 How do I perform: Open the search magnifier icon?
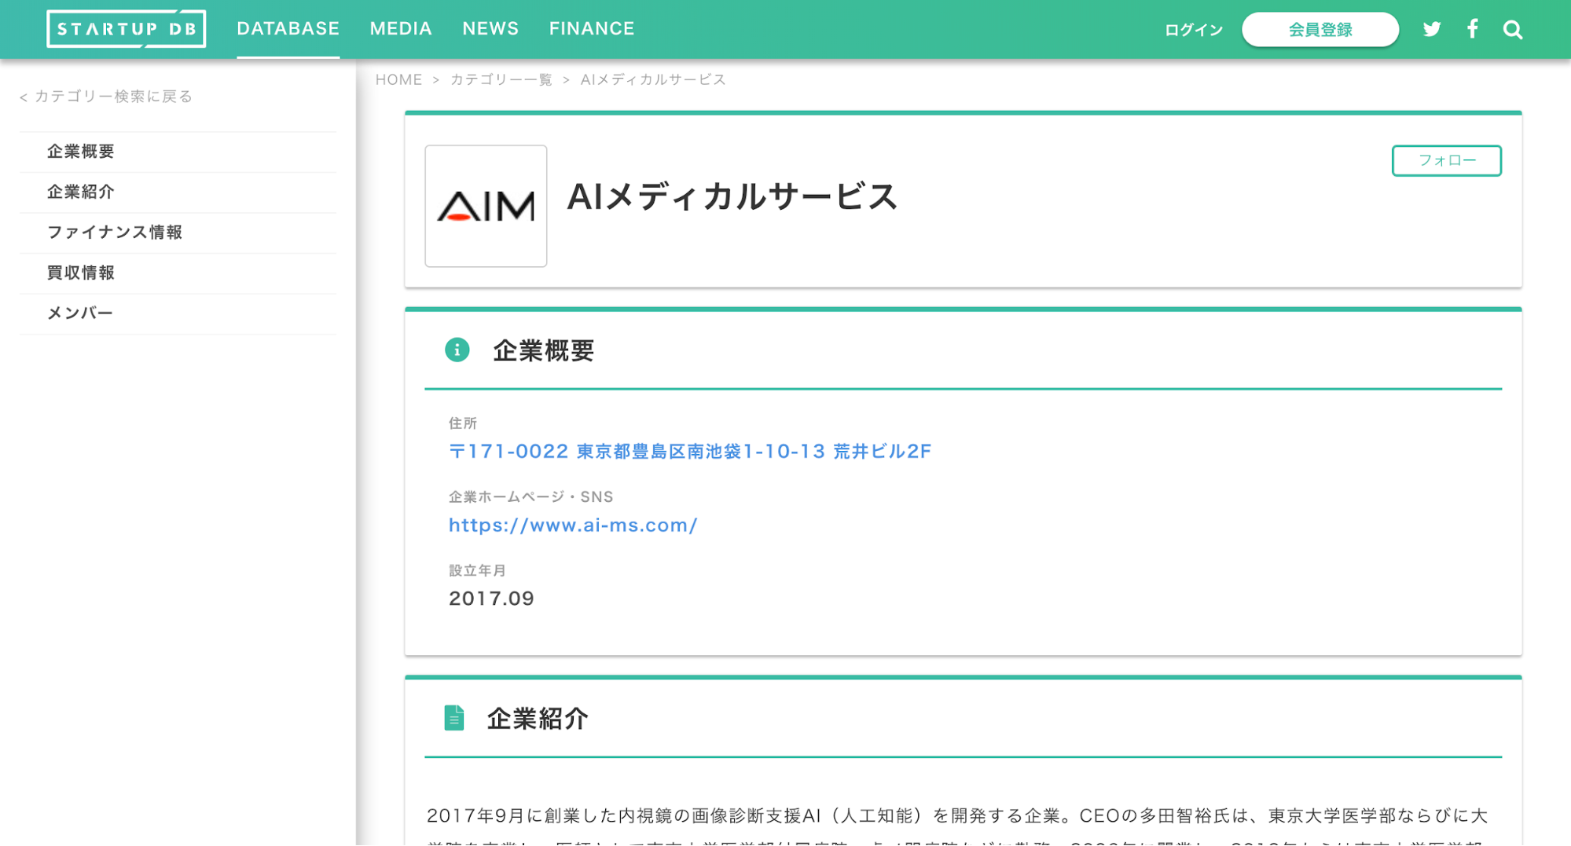(x=1513, y=30)
